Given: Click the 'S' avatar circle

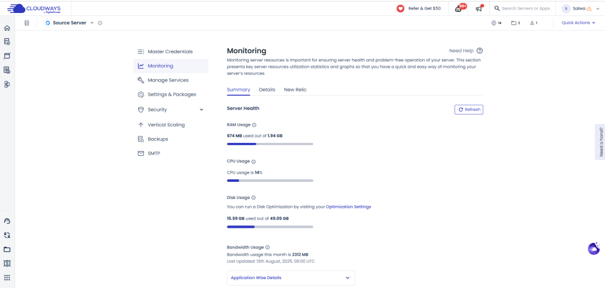Looking at the screenshot, I should click(x=567, y=8).
